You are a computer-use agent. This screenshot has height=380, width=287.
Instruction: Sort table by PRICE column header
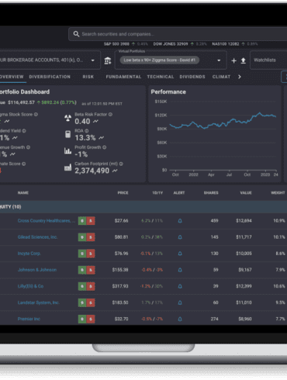pyautogui.click(x=123, y=193)
